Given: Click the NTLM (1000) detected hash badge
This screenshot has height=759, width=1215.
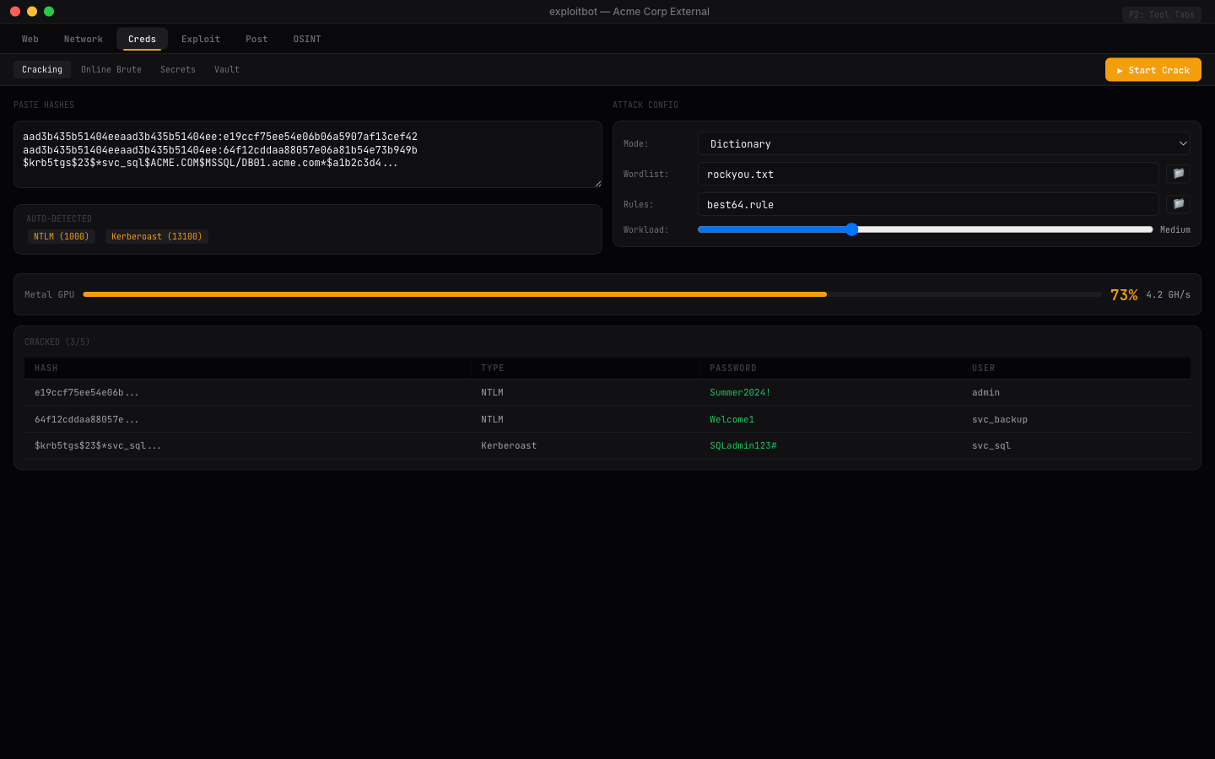Looking at the screenshot, I should (x=61, y=236).
